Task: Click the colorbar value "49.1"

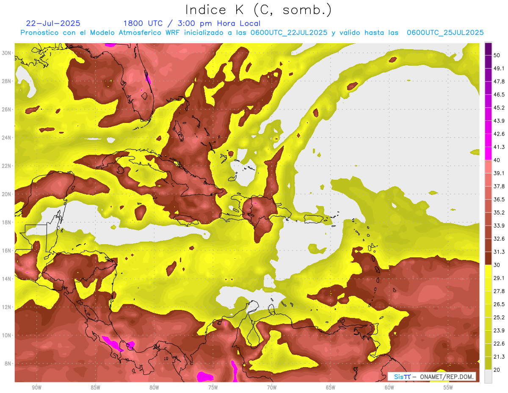Action: (499, 68)
